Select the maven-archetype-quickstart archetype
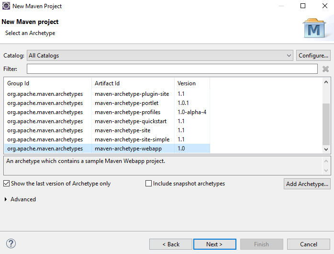334x254 pixels. point(107,121)
